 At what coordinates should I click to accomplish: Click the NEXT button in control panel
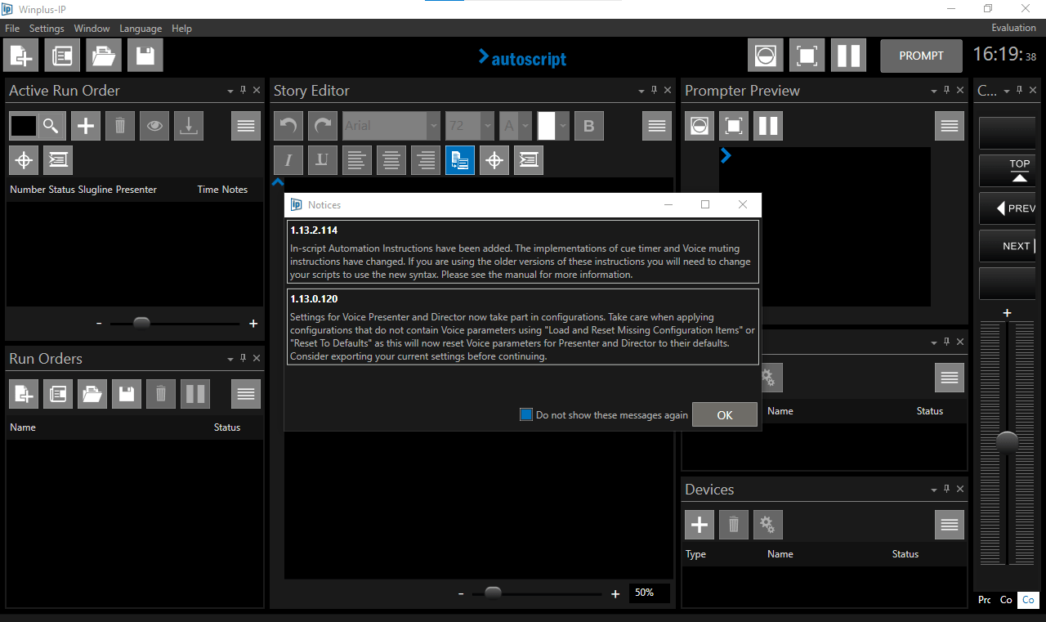tap(1007, 246)
